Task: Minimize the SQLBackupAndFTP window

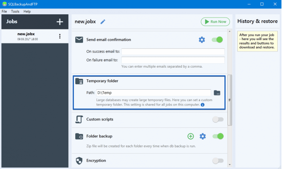Action: 249,4
